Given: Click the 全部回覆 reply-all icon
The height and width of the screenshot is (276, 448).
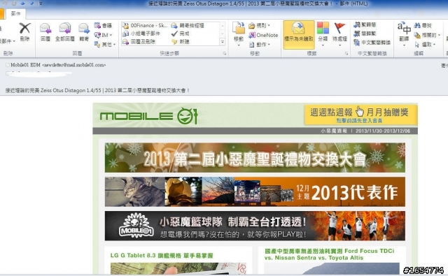Looking at the screenshot, I should (x=65, y=32).
